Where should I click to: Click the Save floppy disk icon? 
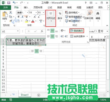9,3
